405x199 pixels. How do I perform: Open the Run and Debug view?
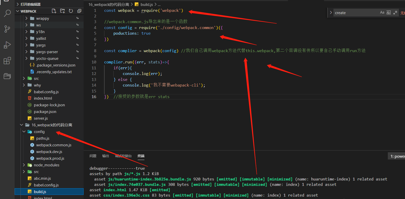(x=7, y=45)
